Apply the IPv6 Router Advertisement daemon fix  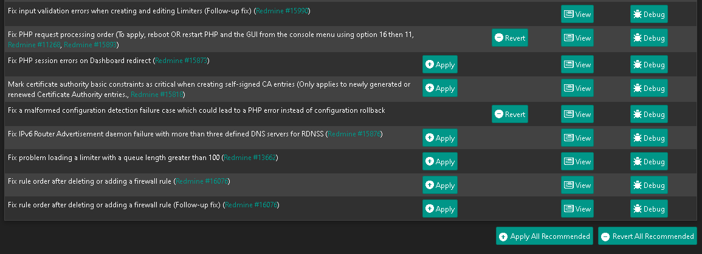click(x=439, y=138)
